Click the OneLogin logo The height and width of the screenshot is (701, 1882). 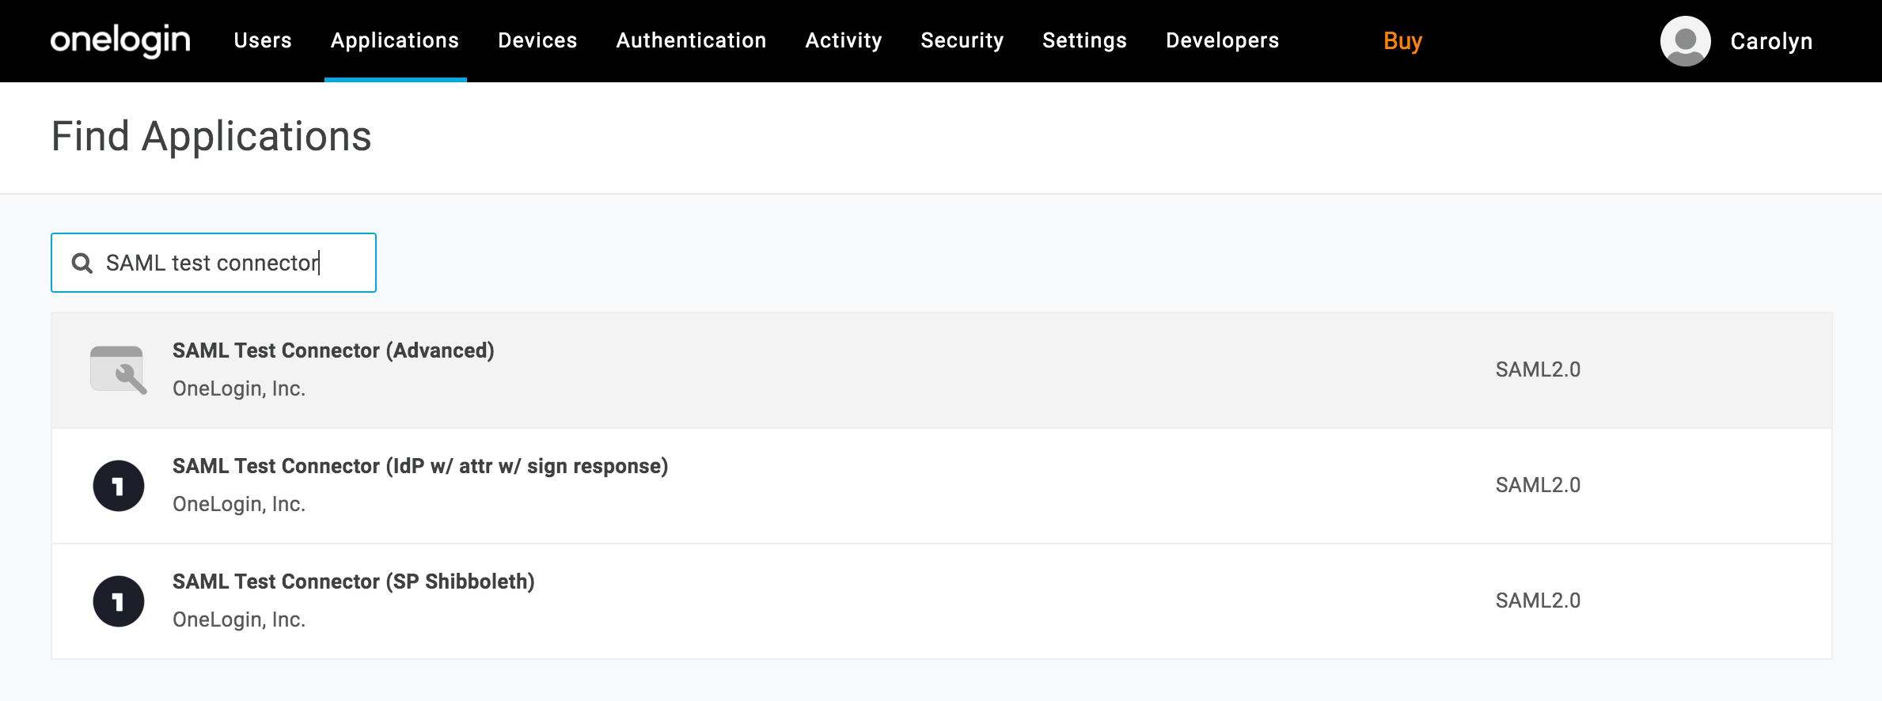point(120,40)
